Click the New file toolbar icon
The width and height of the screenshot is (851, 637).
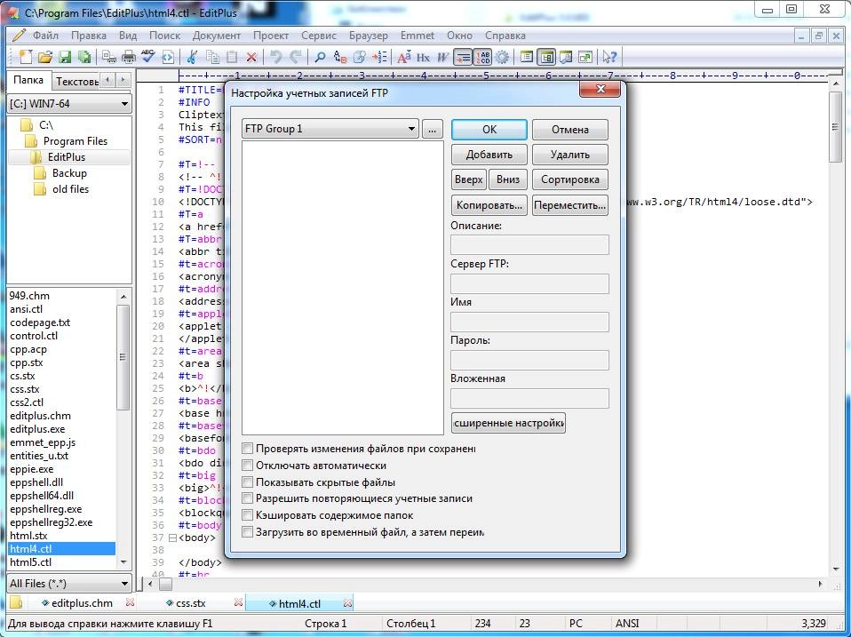(x=25, y=57)
